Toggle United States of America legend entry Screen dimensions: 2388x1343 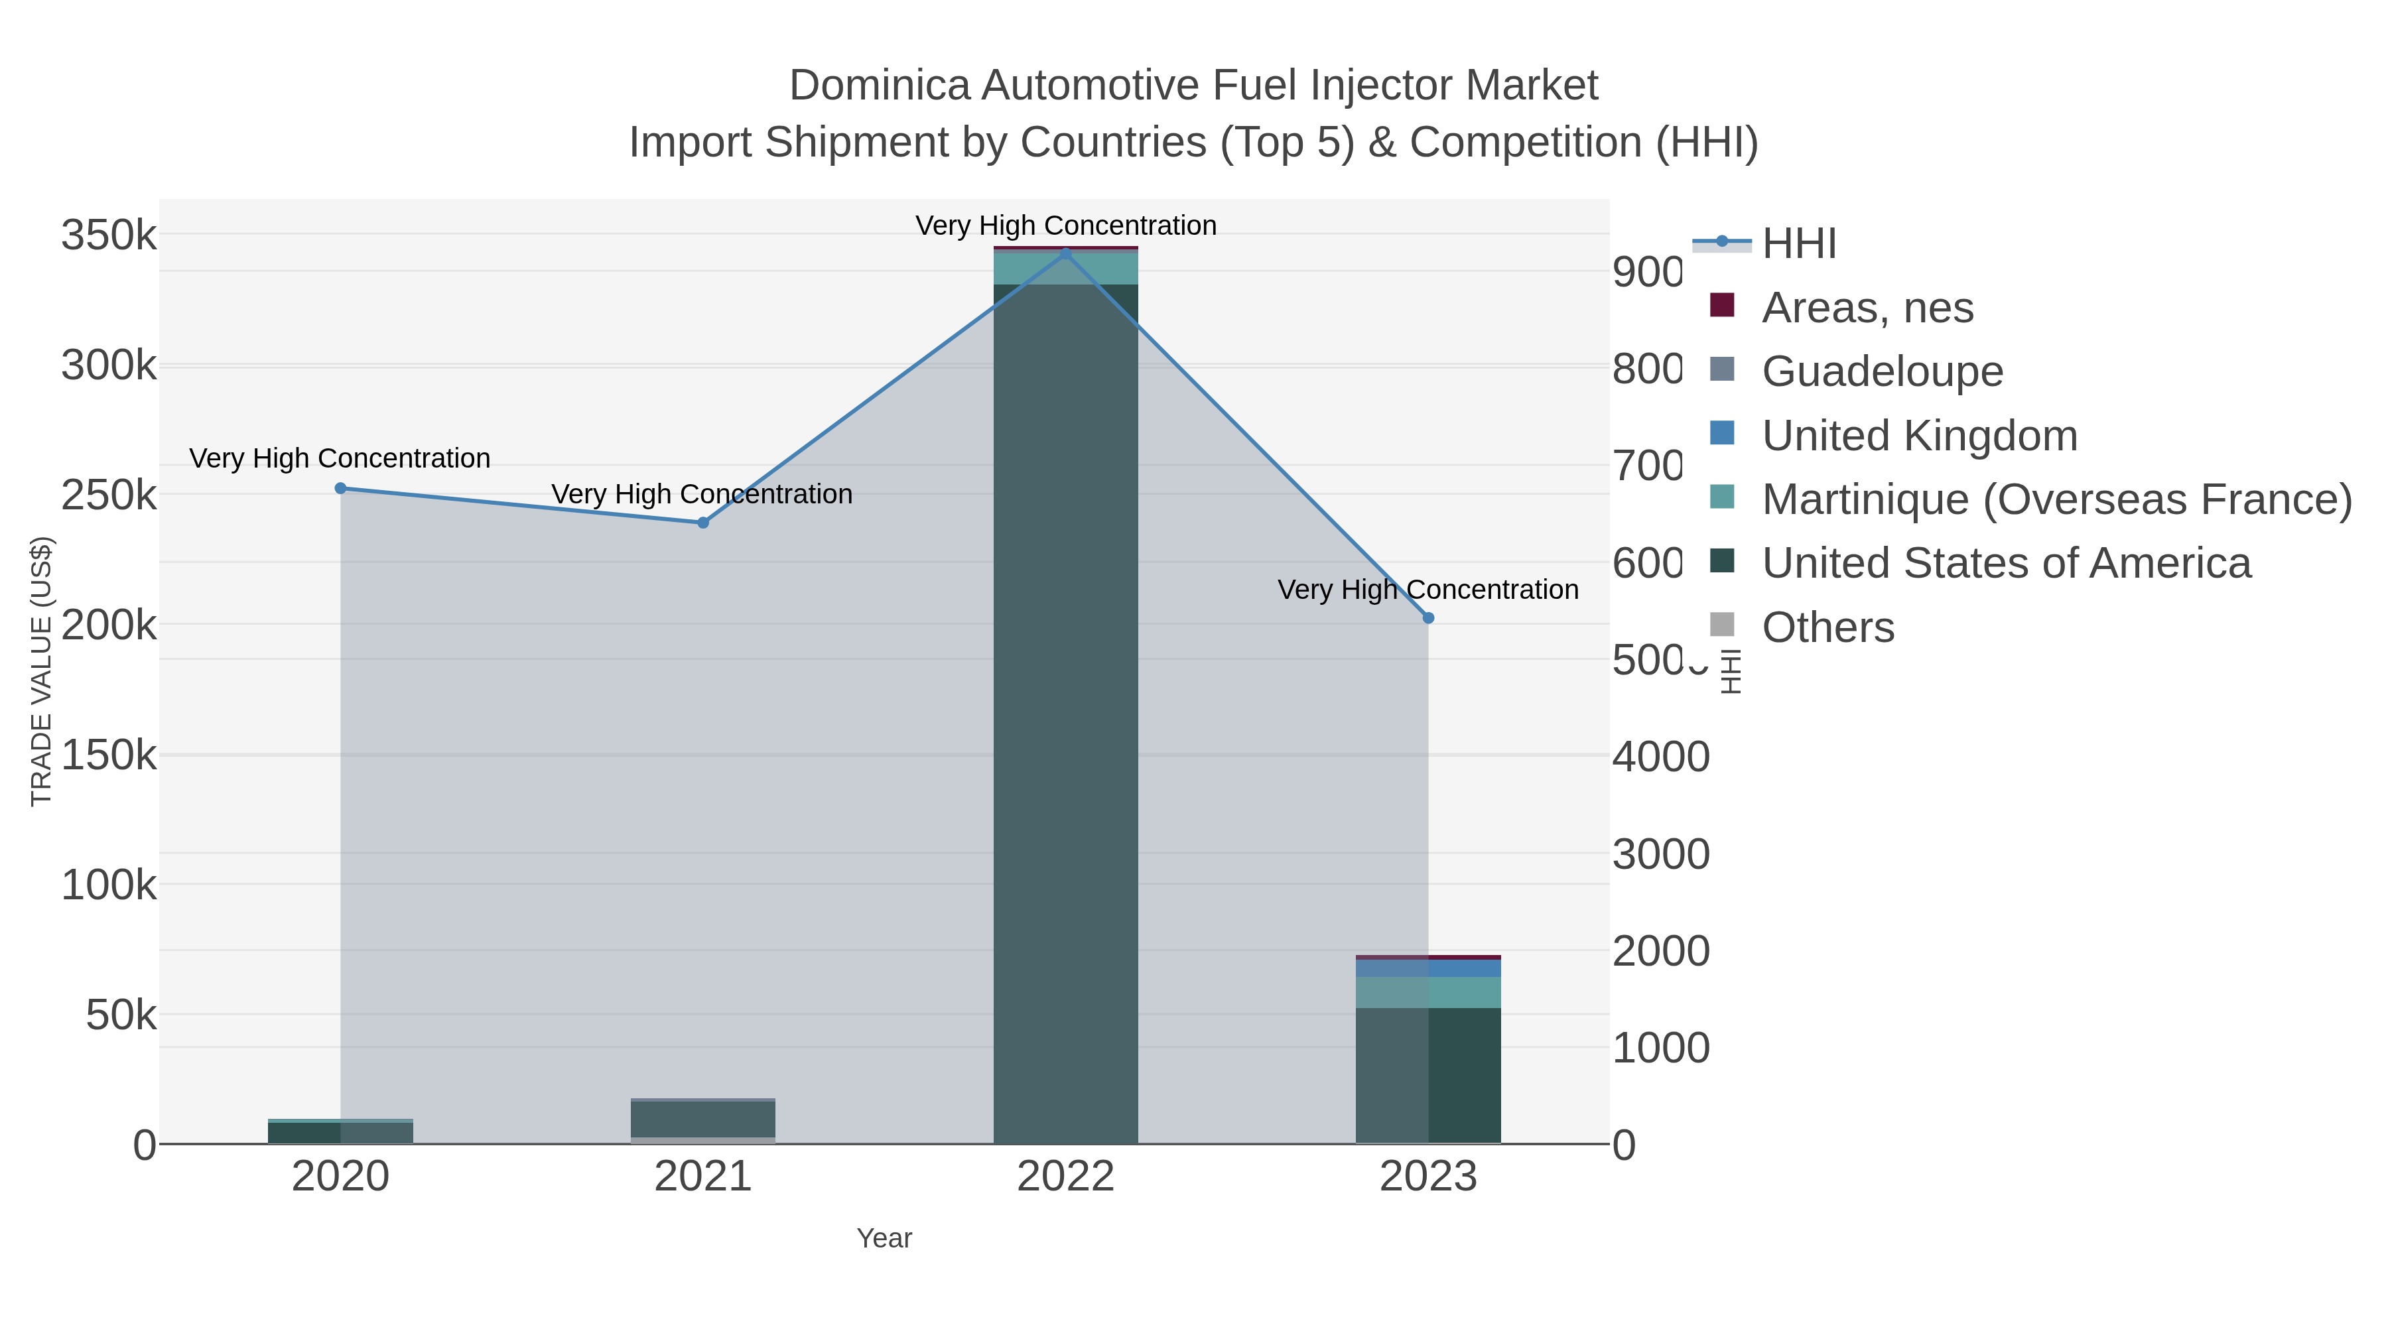tap(1980, 562)
